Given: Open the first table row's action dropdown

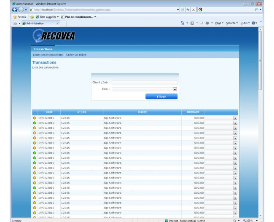Looking at the screenshot, I should pyautogui.click(x=235, y=118).
